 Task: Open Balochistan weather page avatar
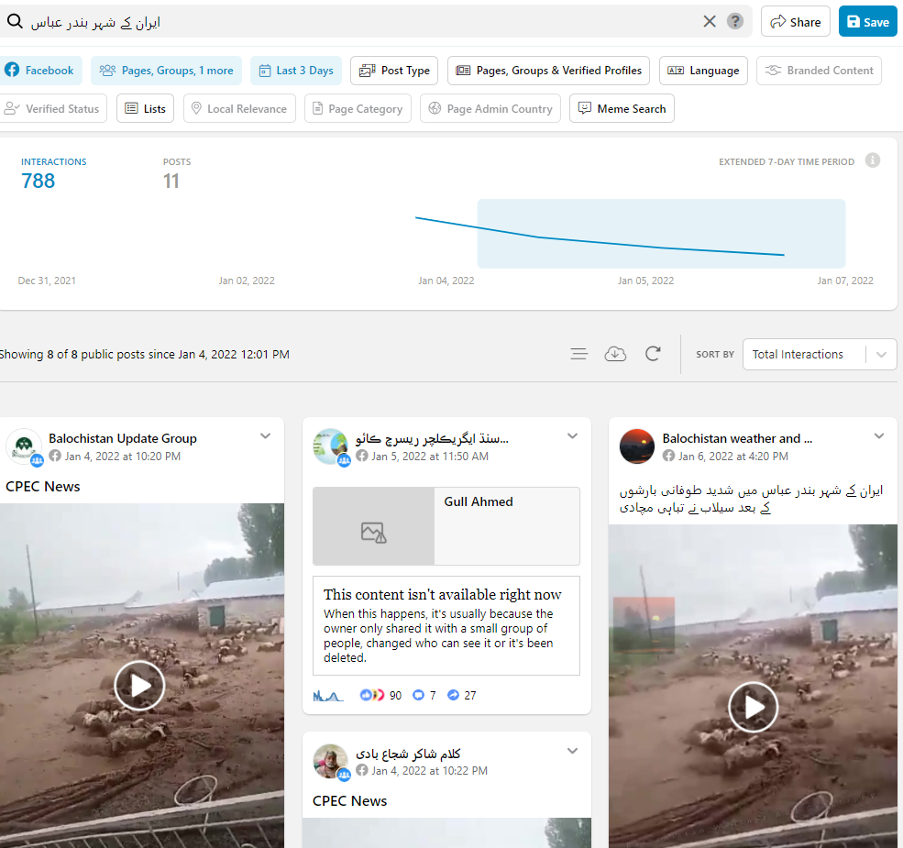[x=637, y=446]
